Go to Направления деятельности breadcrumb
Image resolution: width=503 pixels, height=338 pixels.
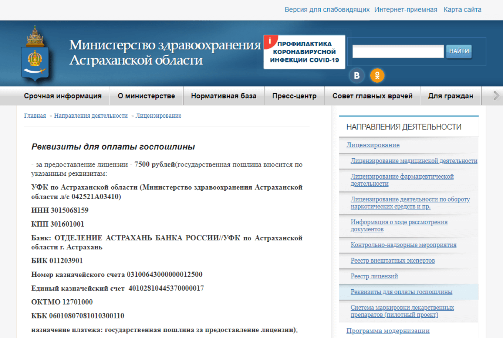[91, 116]
